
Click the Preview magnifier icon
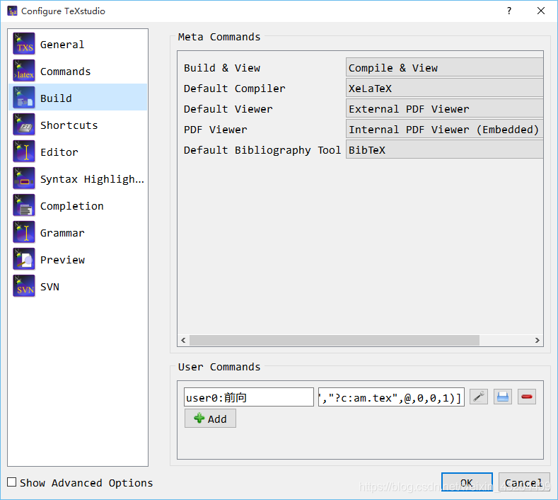pos(24,259)
